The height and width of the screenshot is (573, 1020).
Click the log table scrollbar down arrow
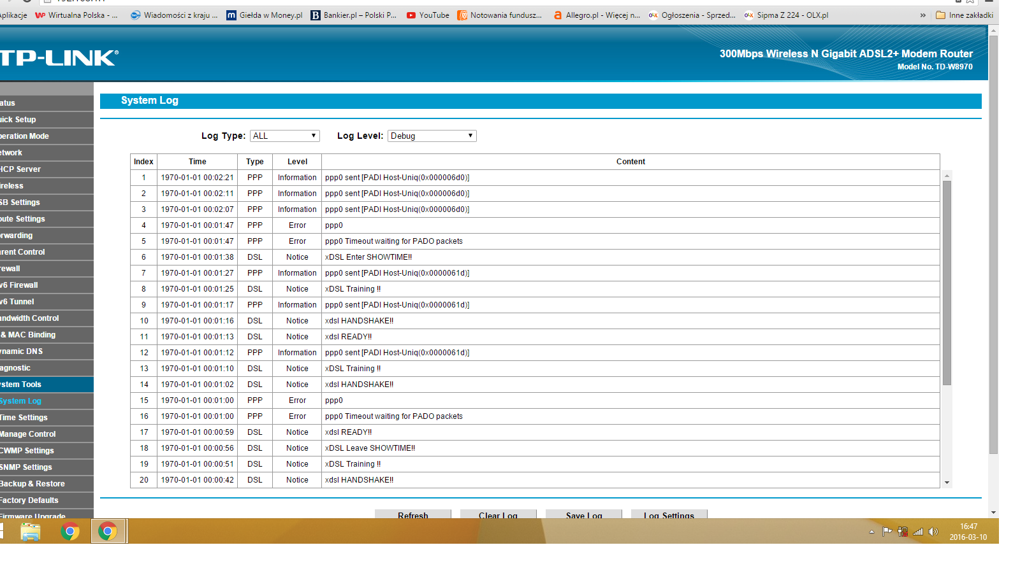pyautogui.click(x=947, y=483)
